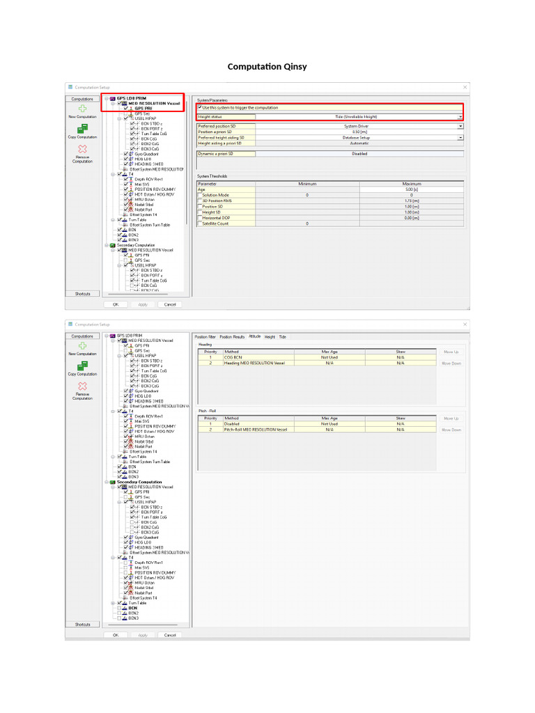Screen dimensions: 535x713
Task: Click green Secondary Computation icon in lower window
Action: (x=113, y=482)
